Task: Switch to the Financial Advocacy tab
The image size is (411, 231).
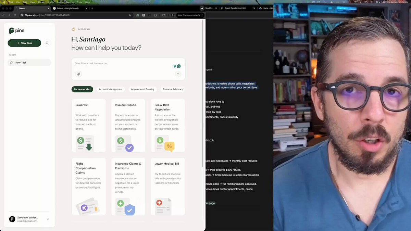Action: click(x=173, y=89)
